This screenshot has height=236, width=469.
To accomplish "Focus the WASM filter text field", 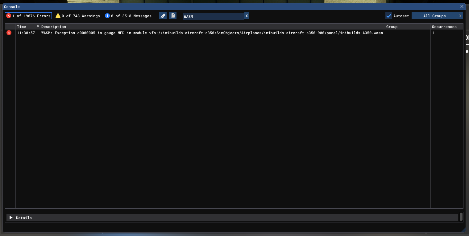I will click(213, 16).
